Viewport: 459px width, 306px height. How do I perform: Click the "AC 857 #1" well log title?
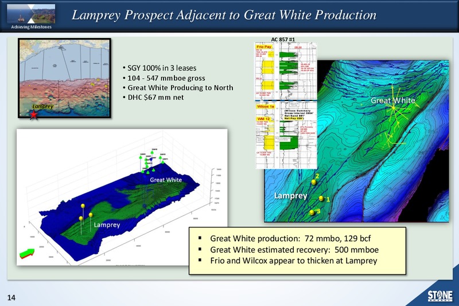283,40
